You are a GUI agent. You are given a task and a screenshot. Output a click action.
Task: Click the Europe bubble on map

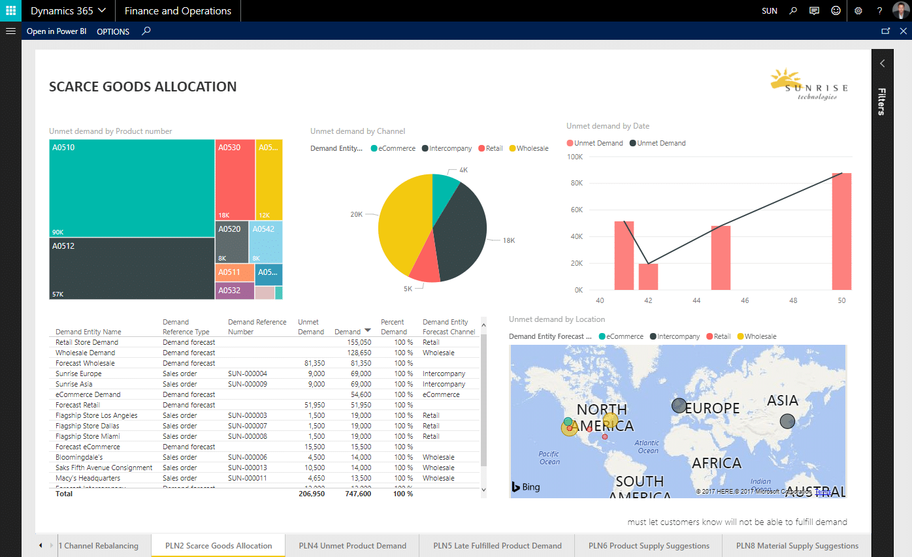679,406
